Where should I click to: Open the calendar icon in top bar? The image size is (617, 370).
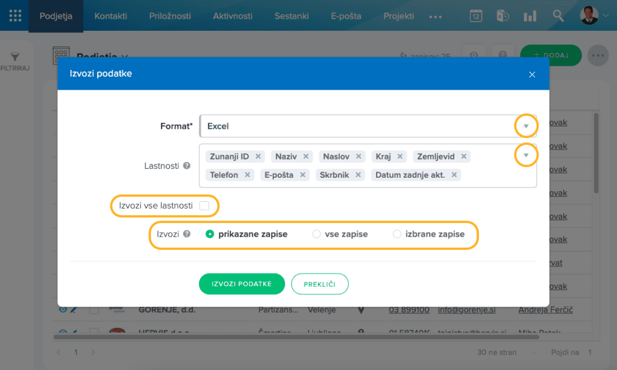click(476, 16)
